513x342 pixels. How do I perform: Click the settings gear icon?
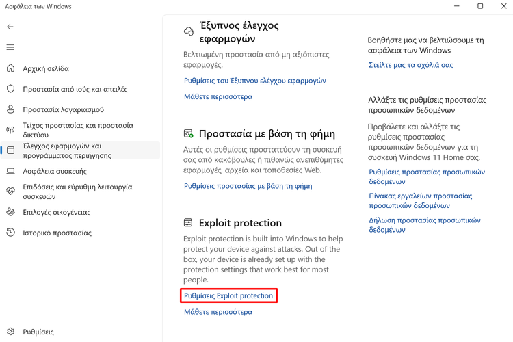click(x=10, y=332)
